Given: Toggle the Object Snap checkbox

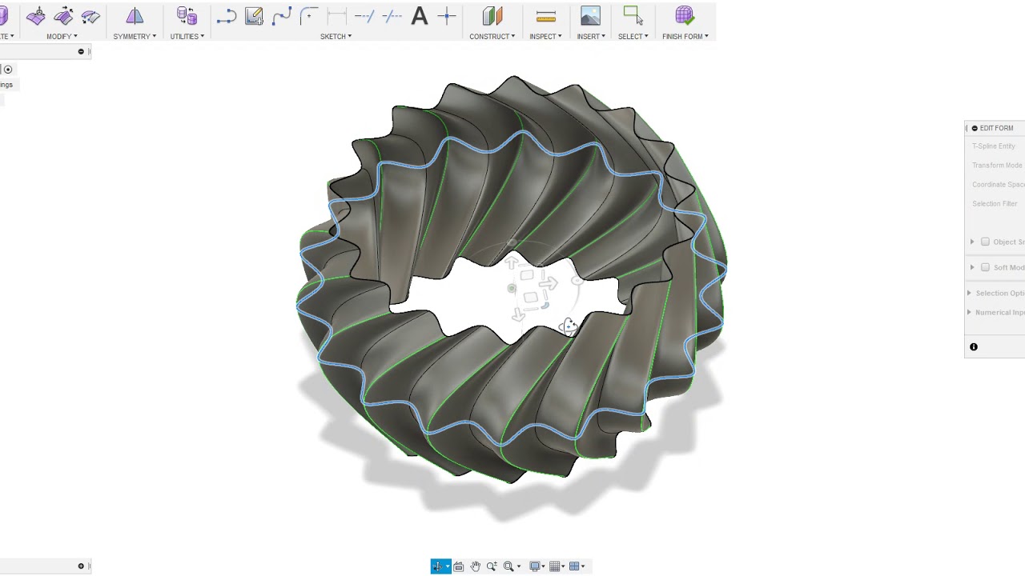Looking at the screenshot, I should (985, 242).
